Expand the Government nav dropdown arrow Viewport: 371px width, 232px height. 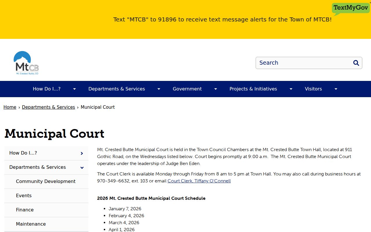click(x=216, y=89)
